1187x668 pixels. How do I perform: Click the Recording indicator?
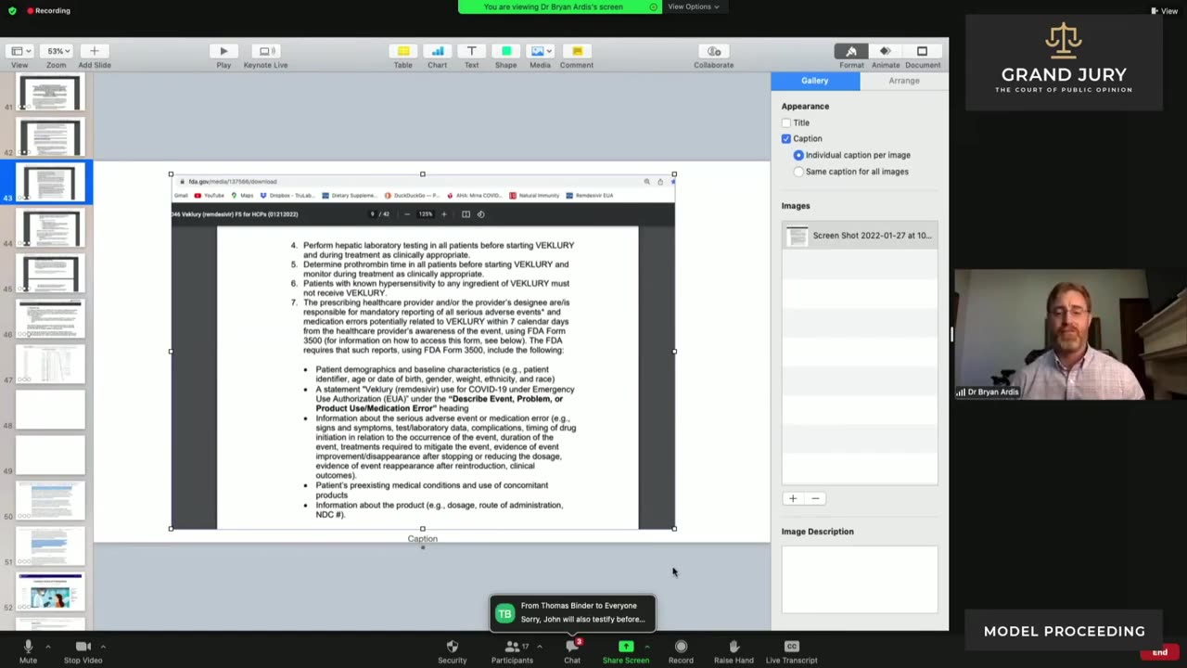click(x=48, y=10)
